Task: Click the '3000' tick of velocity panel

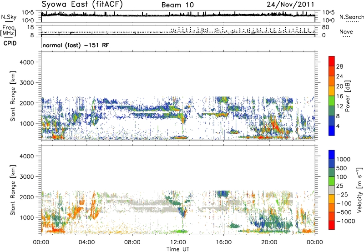Action: [26, 176]
